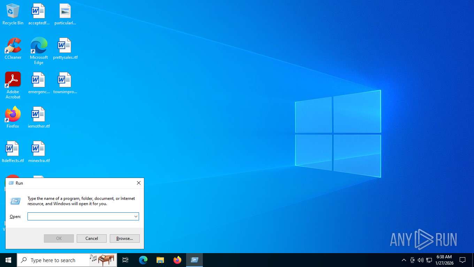Open the Meet Now tray icon
This screenshot has height=267, width=474.
coord(412,260)
